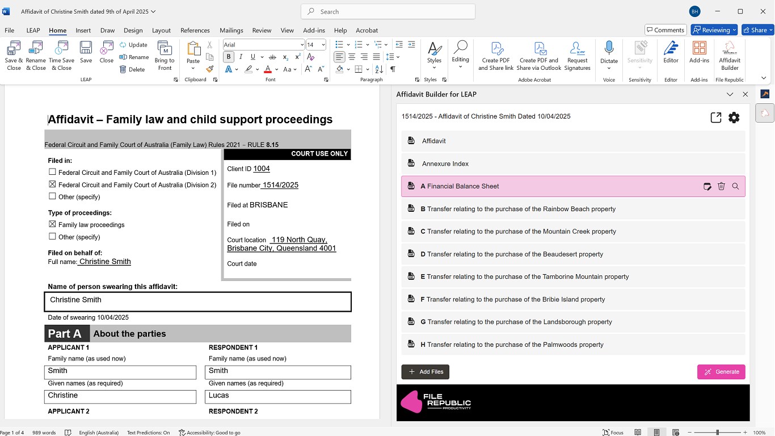Click the Add Files button
Screen dimensions: 775x436
[x=426, y=372]
